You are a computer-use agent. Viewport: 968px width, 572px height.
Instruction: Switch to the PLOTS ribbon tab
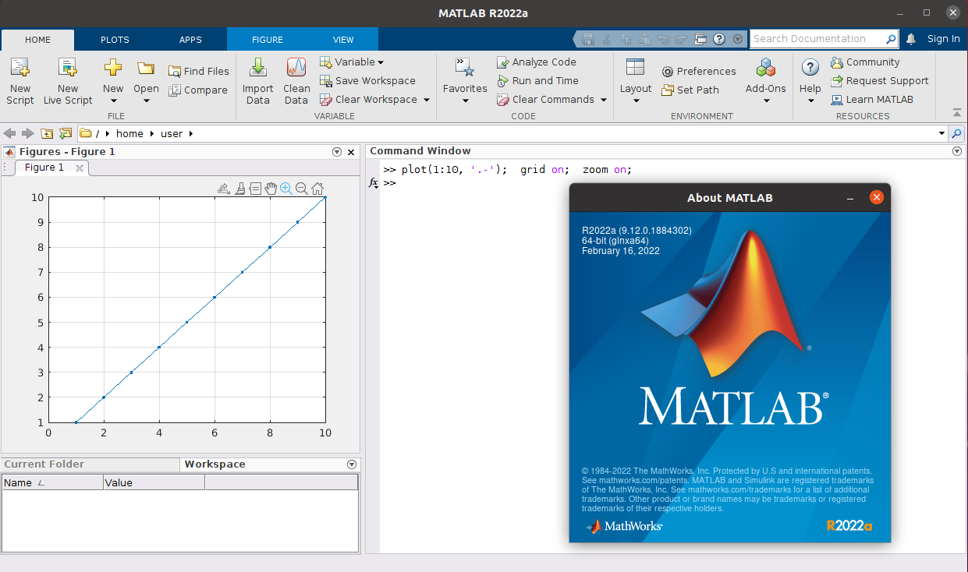pyautogui.click(x=115, y=40)
